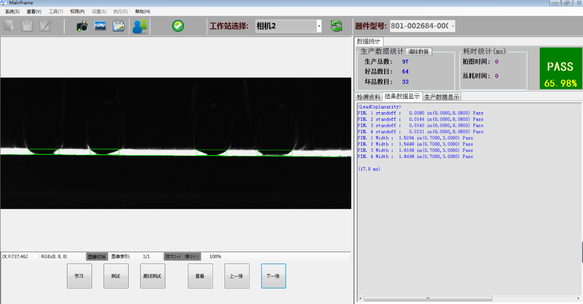
Task: Open the 查看(V) menu
Action: (x=34, y=11)
